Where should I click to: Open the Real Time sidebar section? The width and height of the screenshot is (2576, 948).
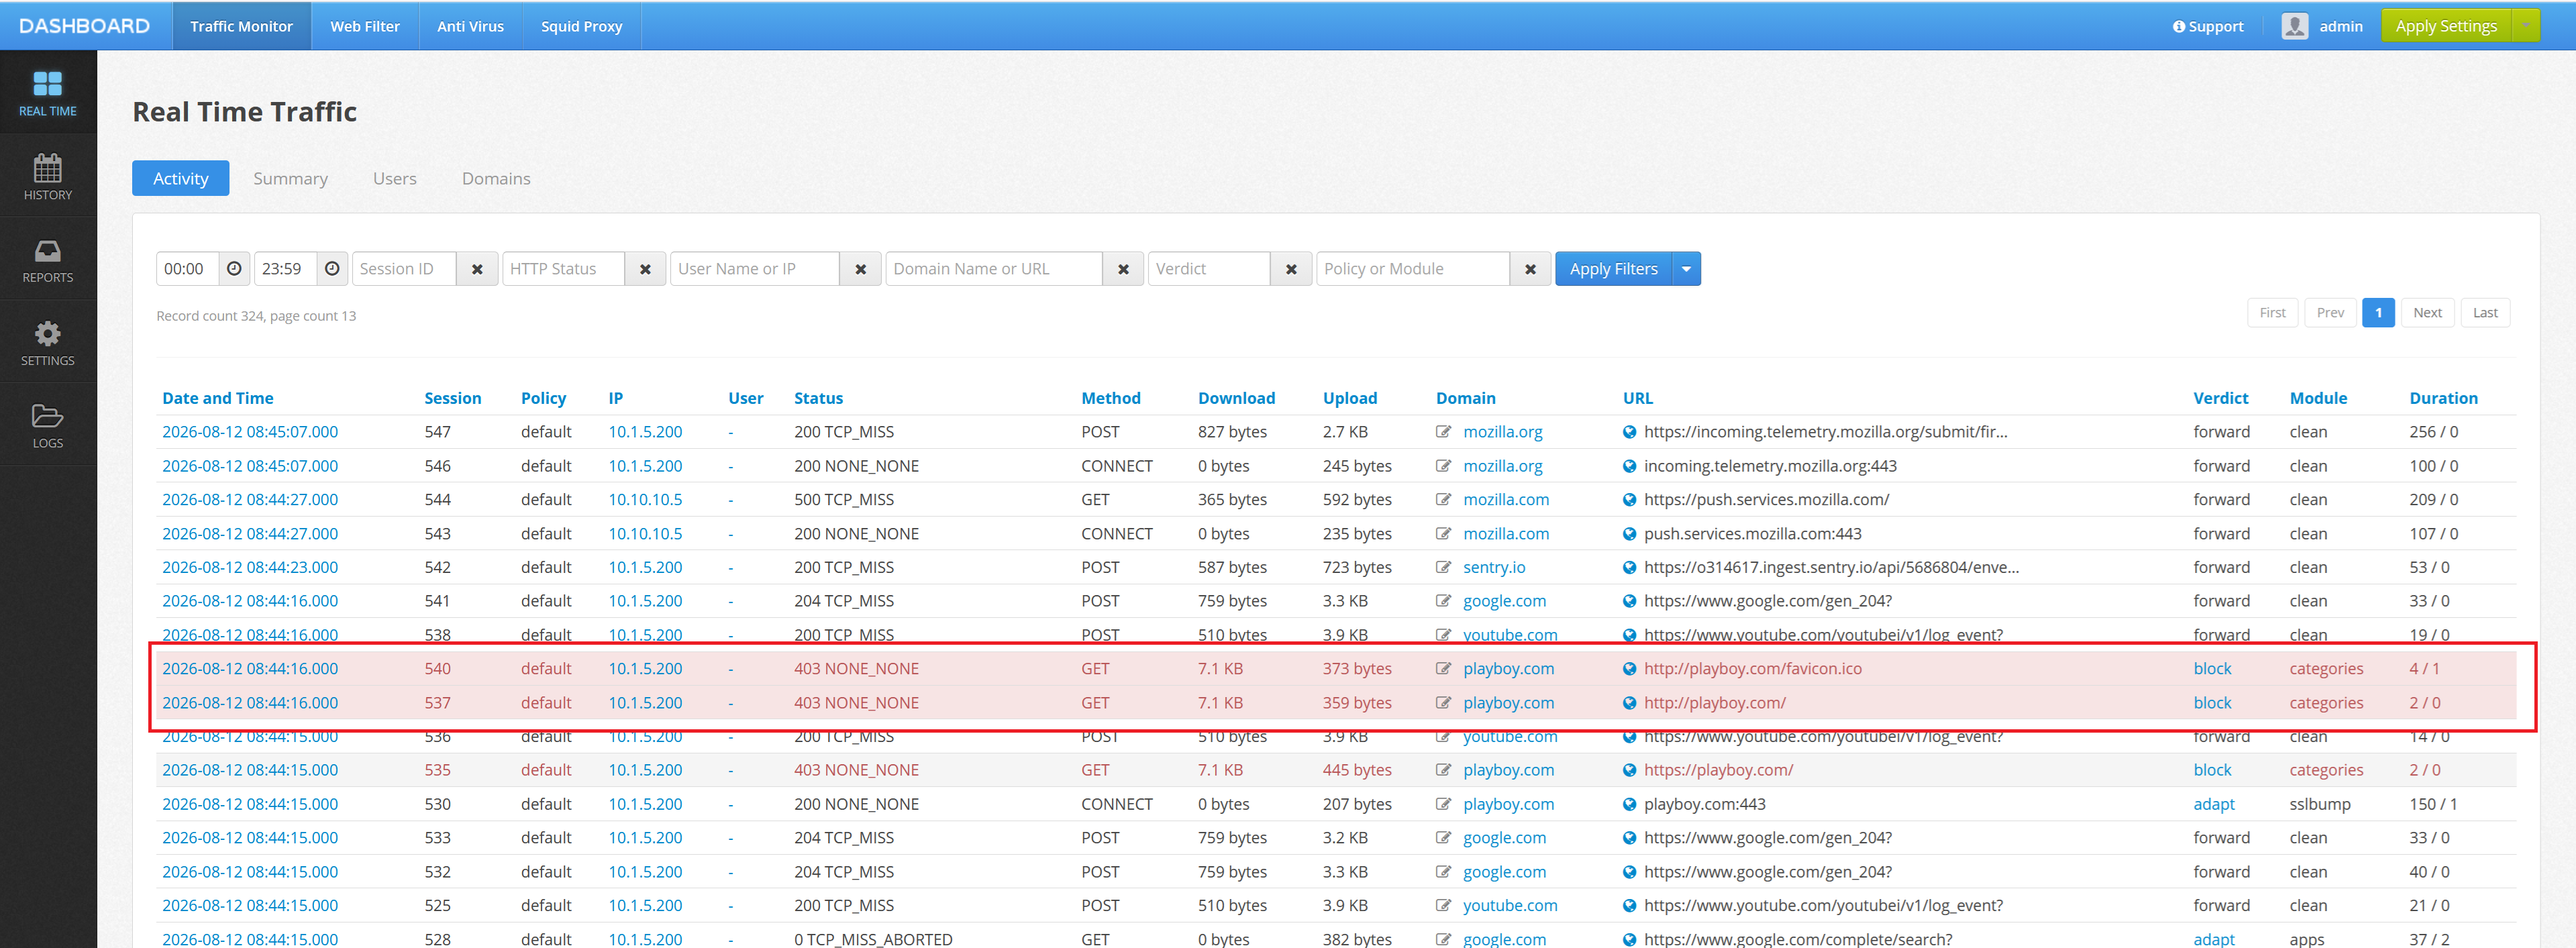[48, 93]
